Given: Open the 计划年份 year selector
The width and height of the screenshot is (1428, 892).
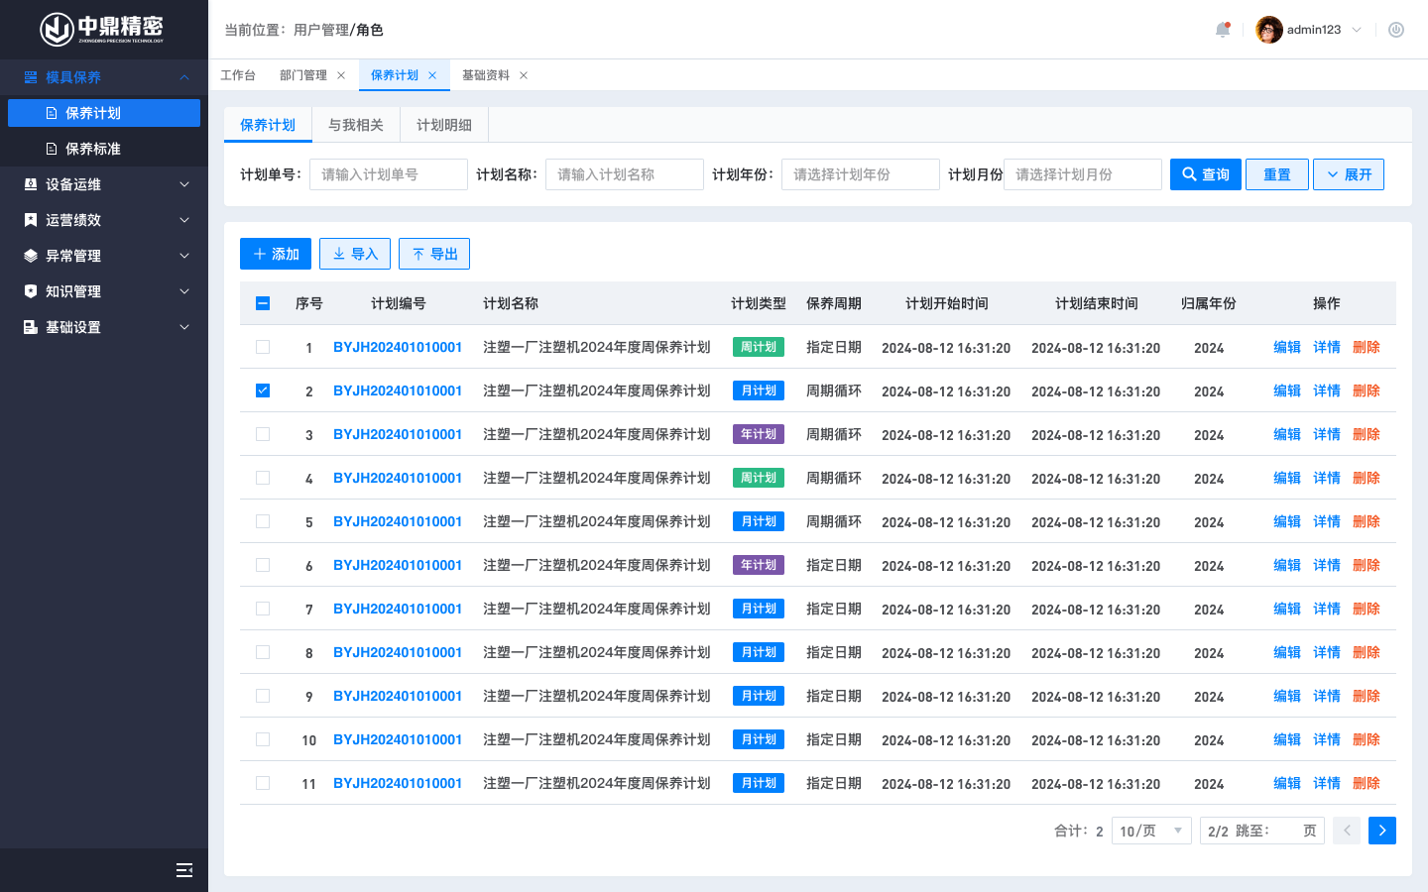Looking at the screenshot, I should tap(860, 174).
